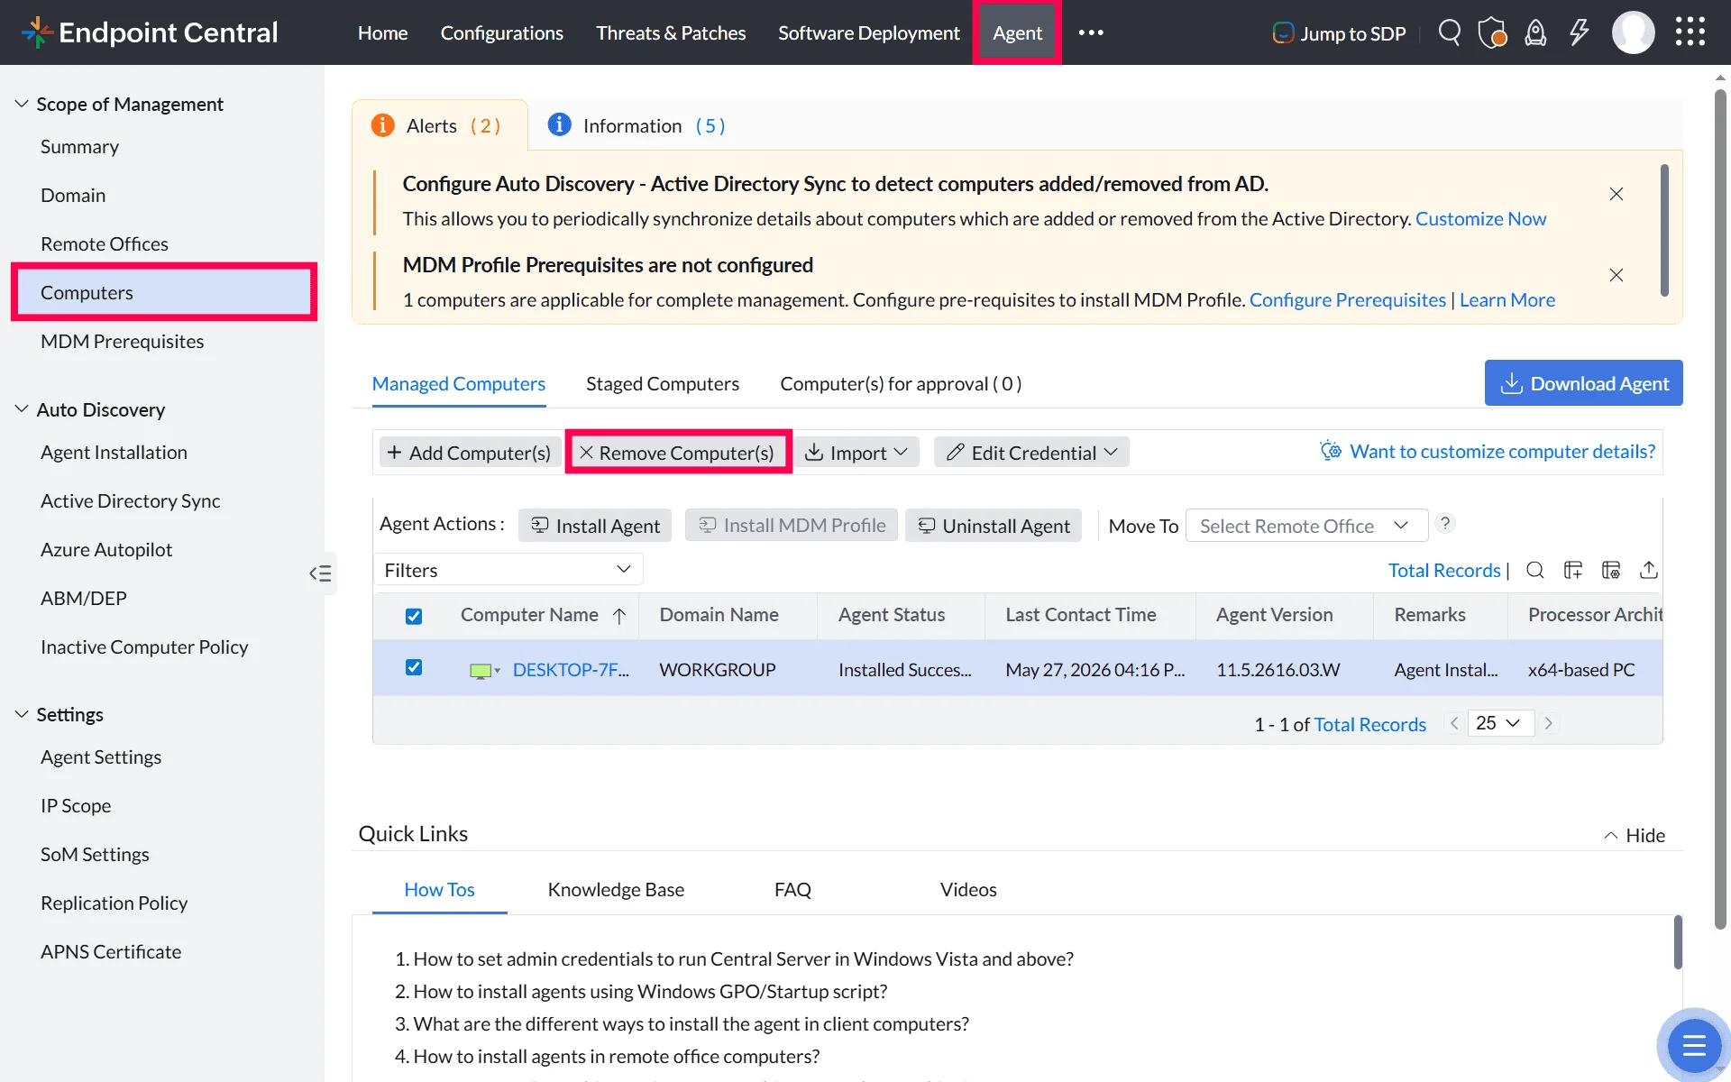
Task: Open the floating help menu button
Action: pos(1694,1045)
